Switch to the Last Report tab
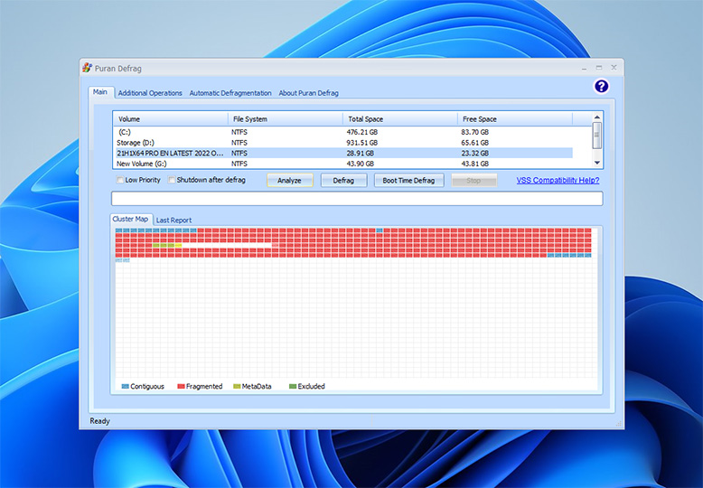 coord(173,221)
